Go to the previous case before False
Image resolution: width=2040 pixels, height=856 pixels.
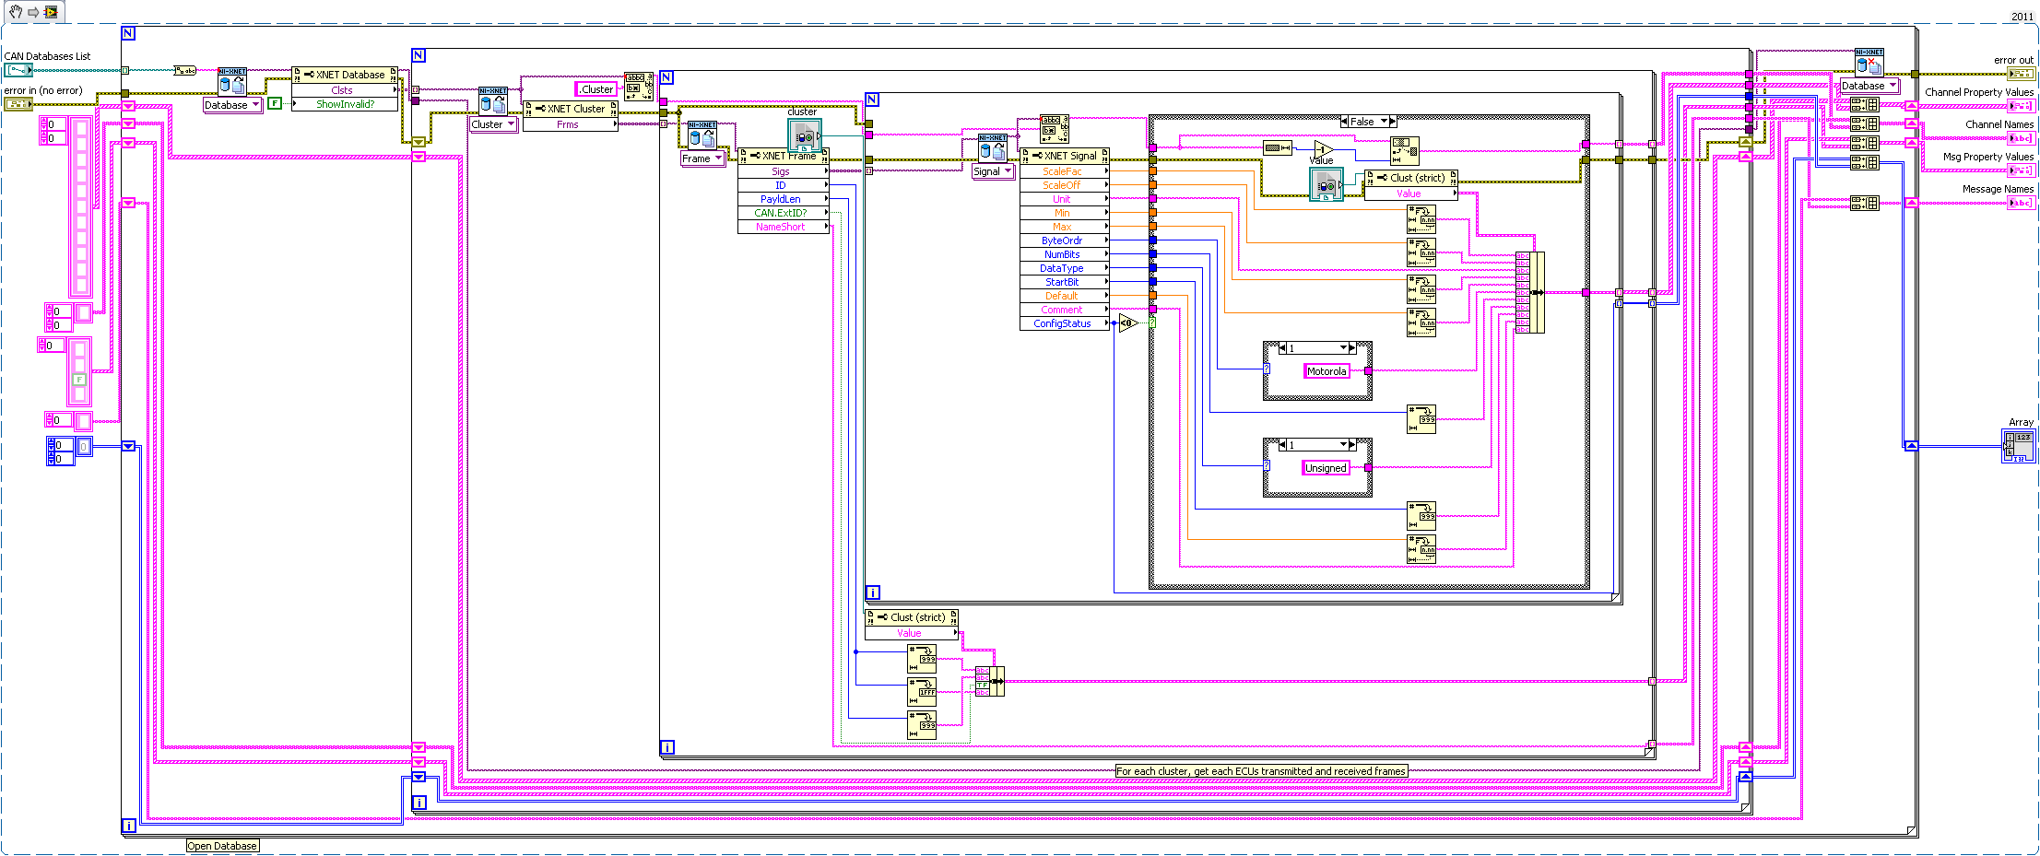click(1344, 122)
